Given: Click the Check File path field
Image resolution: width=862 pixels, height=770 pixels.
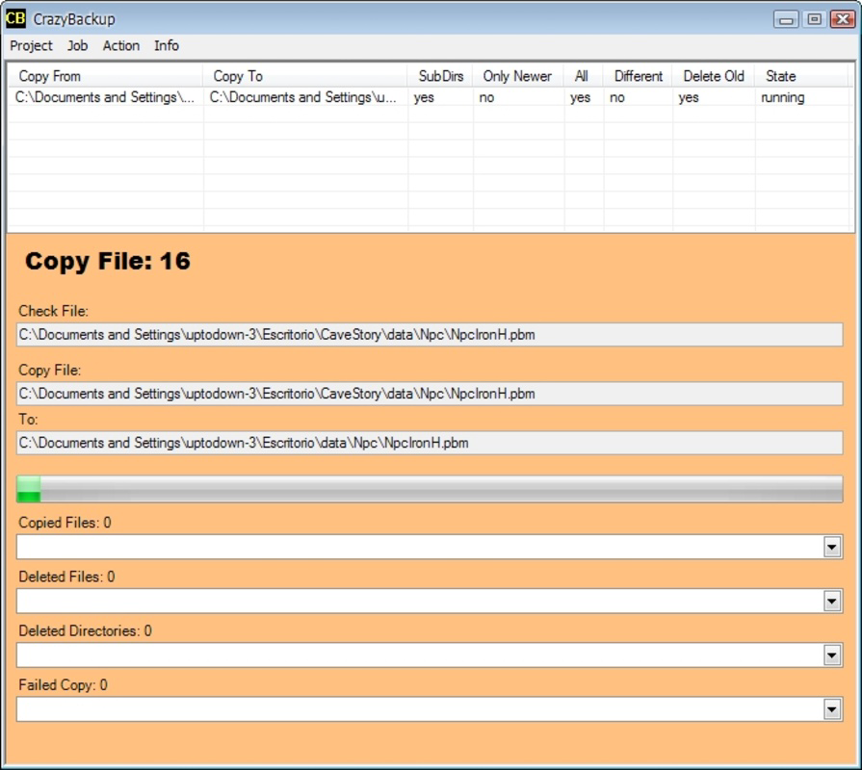Looking at the screenshot, I should pos(430,335).
